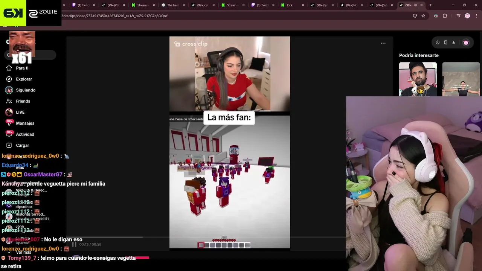Open the Friends page
Screen dimensions: 482x271
23,101
